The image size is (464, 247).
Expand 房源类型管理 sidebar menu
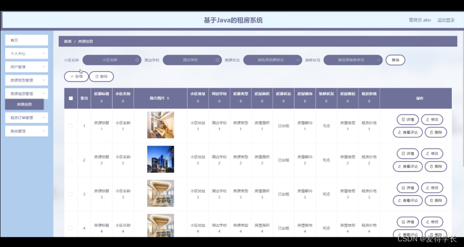click(26, 80)
